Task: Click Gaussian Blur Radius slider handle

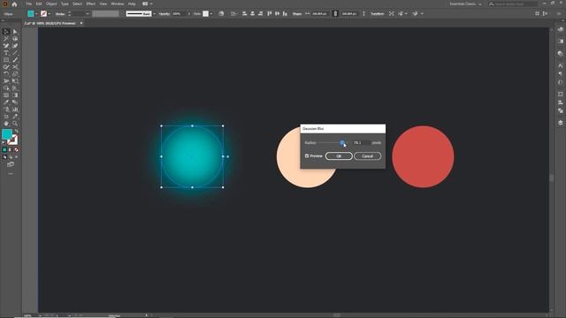Action: pos(342,143)
